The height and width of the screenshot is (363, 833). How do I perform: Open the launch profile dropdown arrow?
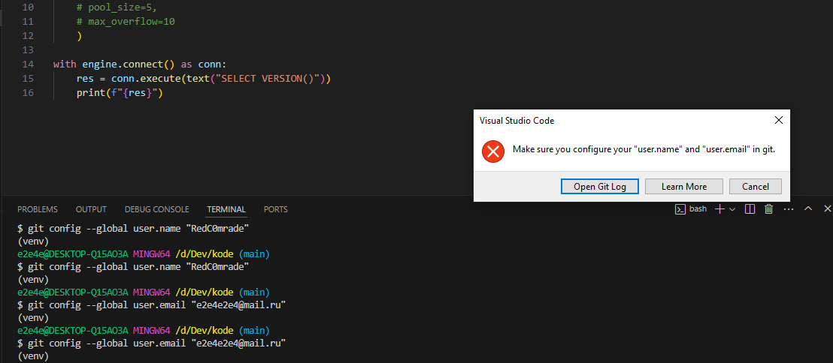pyautogui.click(x=732, y=209)
